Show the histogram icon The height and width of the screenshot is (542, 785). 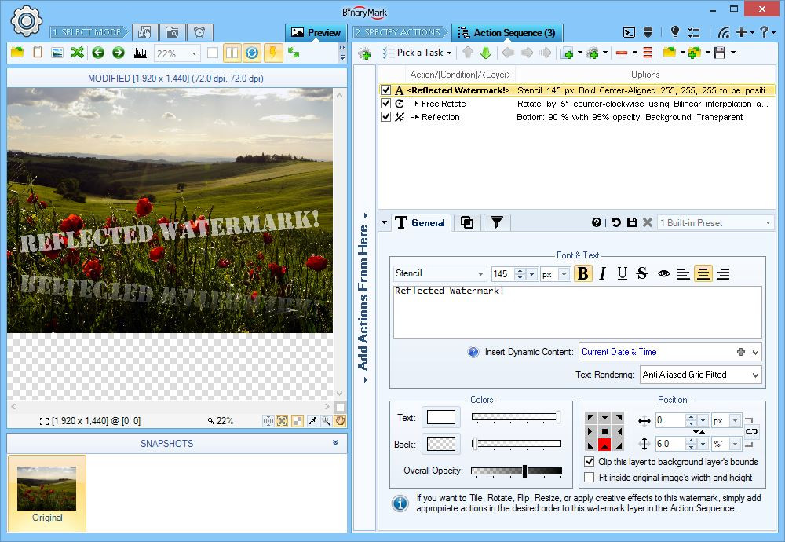(141, 53)
